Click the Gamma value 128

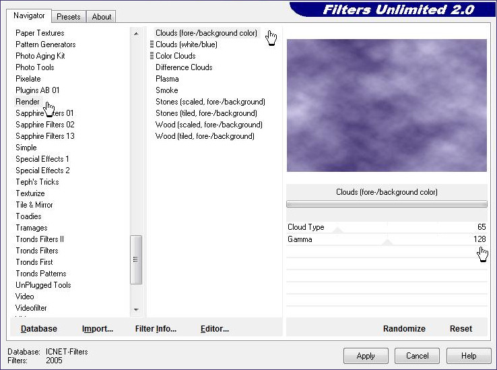click(x=479, y=239)
